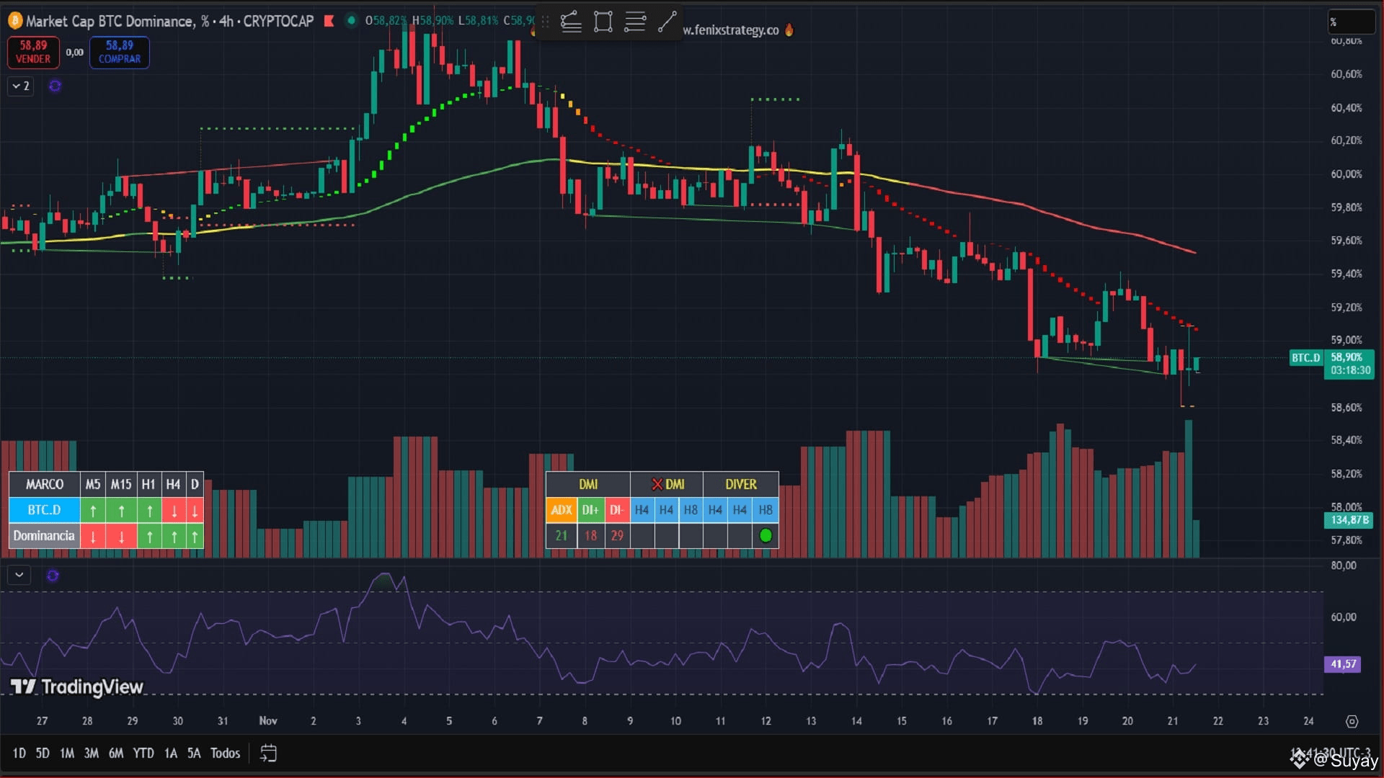Screen dimensions: 1384x778
Task: Toggle the percent scale button top right
Action: [1350, 22]
